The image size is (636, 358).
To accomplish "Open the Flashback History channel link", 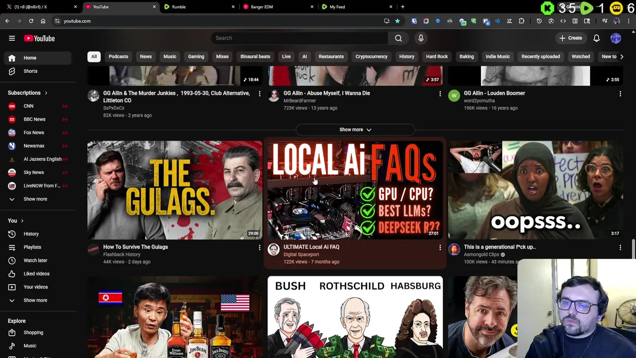I will [x=122, y=255].
